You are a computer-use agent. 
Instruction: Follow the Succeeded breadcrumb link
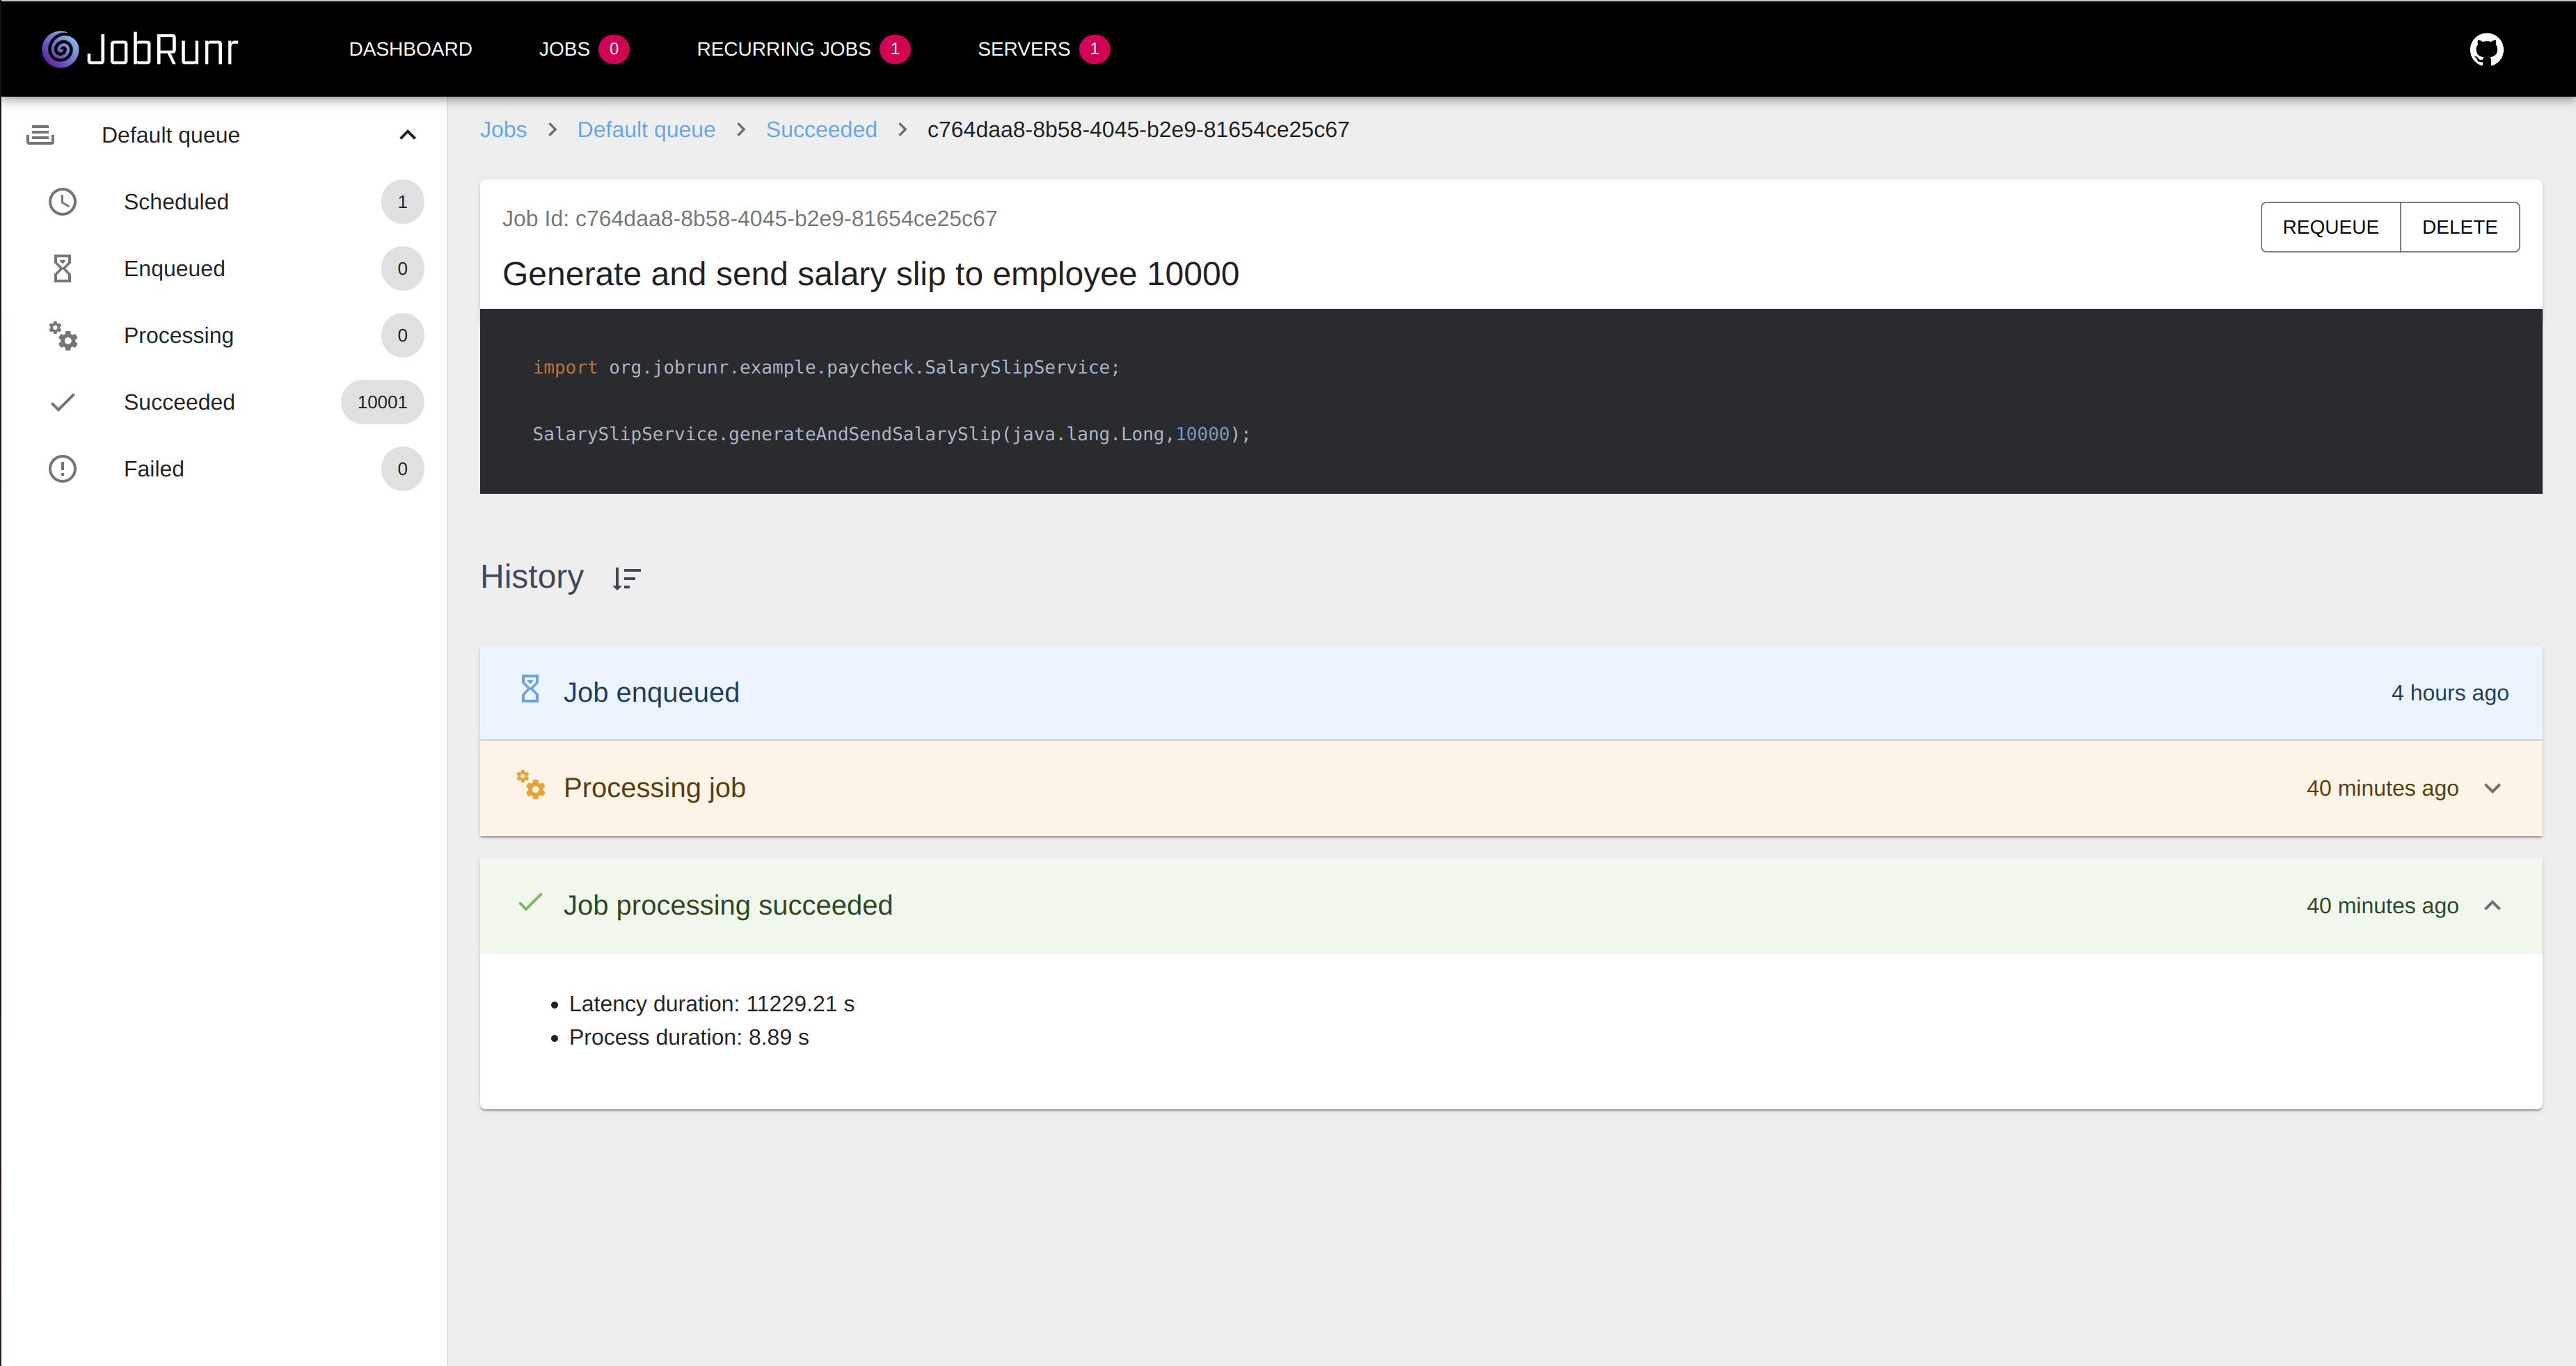[x=821, y=130]
